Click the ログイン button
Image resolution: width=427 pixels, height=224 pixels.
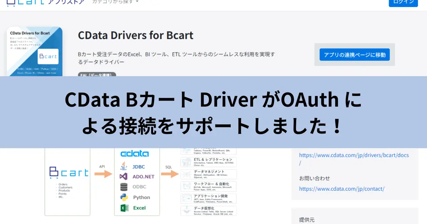(x=403, y=2)
